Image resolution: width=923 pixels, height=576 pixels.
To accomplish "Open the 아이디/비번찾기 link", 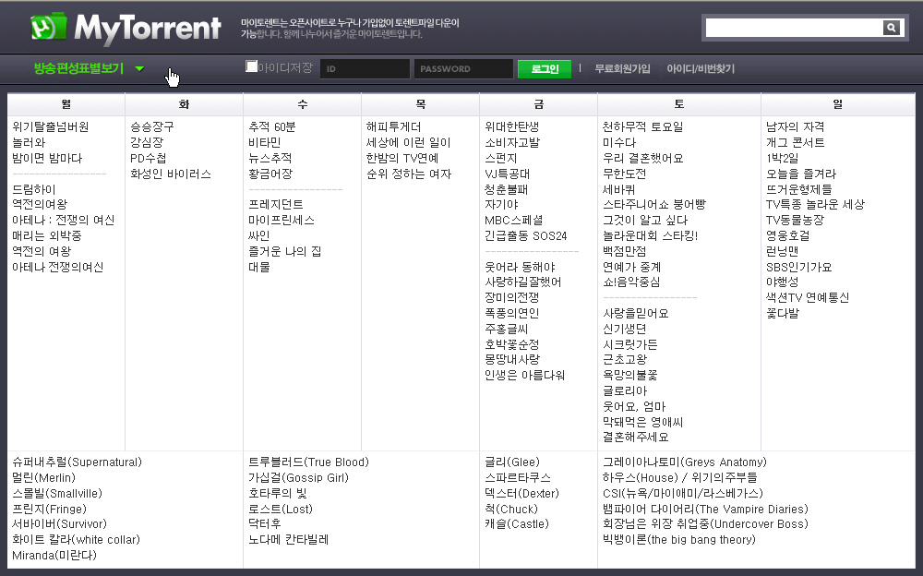I will click(701, 69).
